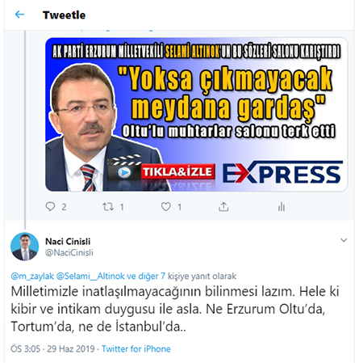Click the reply speech bubble icon
This screenshot has width=363, height=363.
pos(50,207)
